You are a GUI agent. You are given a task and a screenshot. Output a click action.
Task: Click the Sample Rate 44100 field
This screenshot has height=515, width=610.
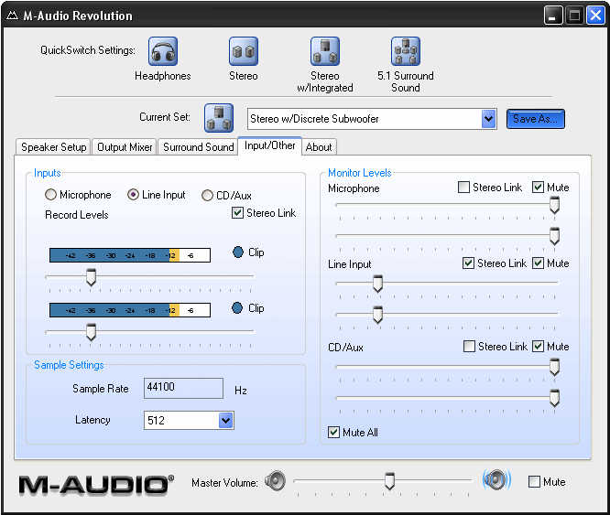[183, 388]
